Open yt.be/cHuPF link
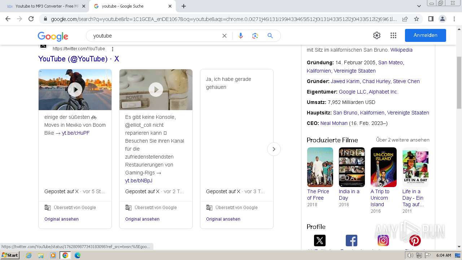Viewport: 462px width, 260px height. [x=76, y=133]
